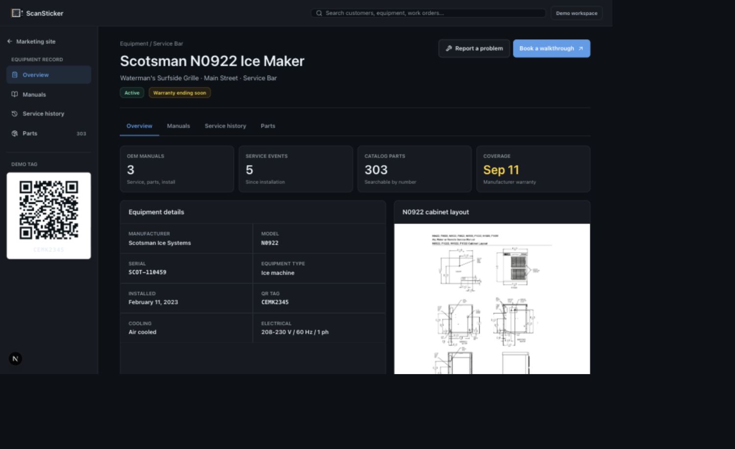The image size is (735, 449).
Task: Click the Book a walkthrough button
Action: point(551,48)
